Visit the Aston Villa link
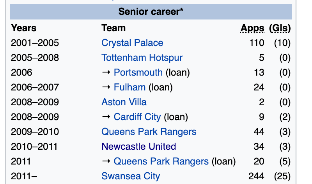Image resolution: width=312 pixels, height=184 pixels. (x=124, y=102)
